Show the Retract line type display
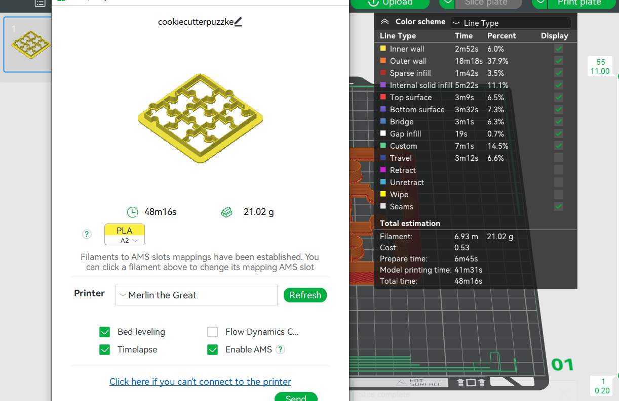This screenshot has width=619, height=401. pyautogui.click(x=558, y=170)
